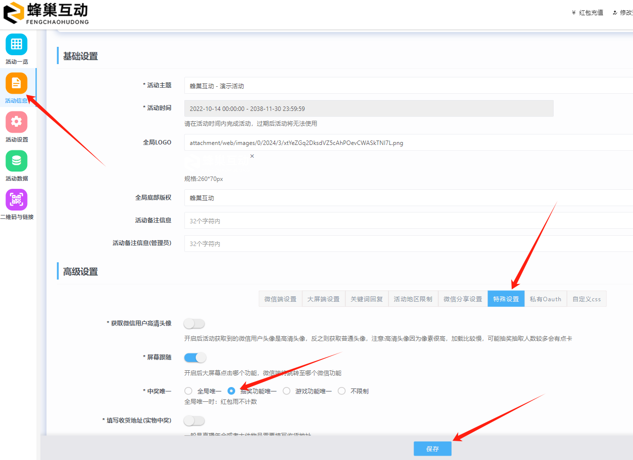633x460 pixels.
Task: Click the 中奖唯一 field label
Action: point(157,391)
